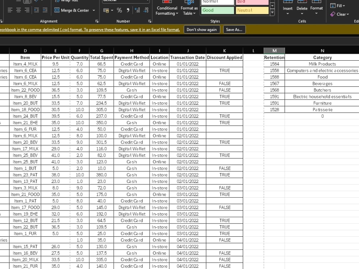Select column E header
This screenshot has width=359, height=269.
56,51
